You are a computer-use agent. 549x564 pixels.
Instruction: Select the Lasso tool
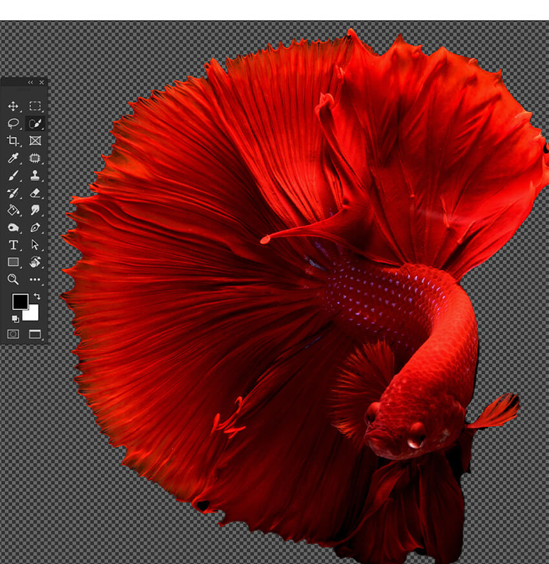pos(13,123)
